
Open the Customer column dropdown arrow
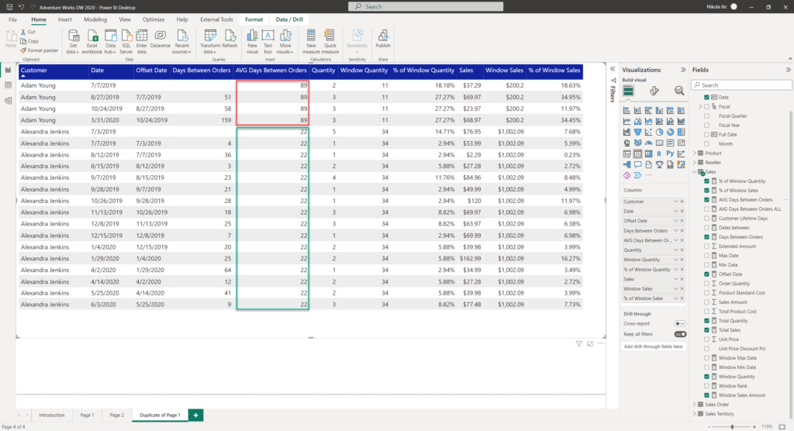point(675,202)
